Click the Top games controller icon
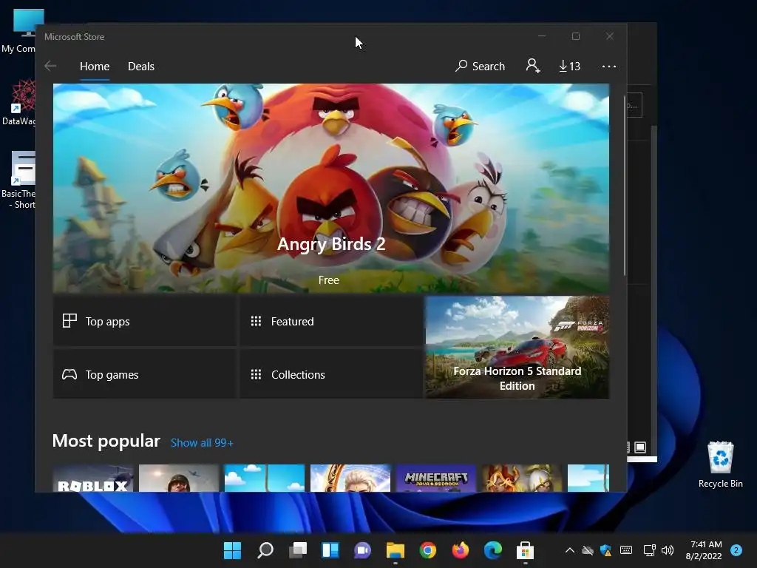757x568 pixels. pyautogui.click(x=69, y=374)
